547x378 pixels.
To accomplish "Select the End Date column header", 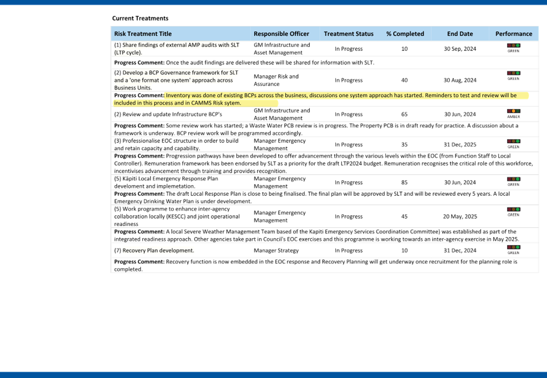I will coord(460,34).
